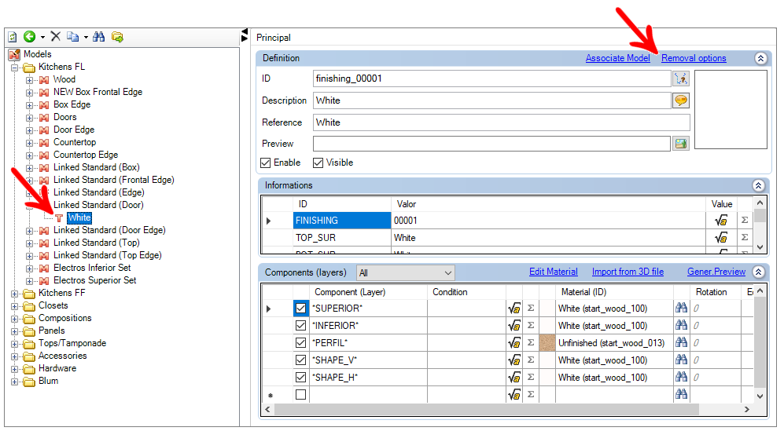This screenshot has width=784, height=431.
Task: Click the *PERFIL* wood material swatch
Action: point(547,342)
